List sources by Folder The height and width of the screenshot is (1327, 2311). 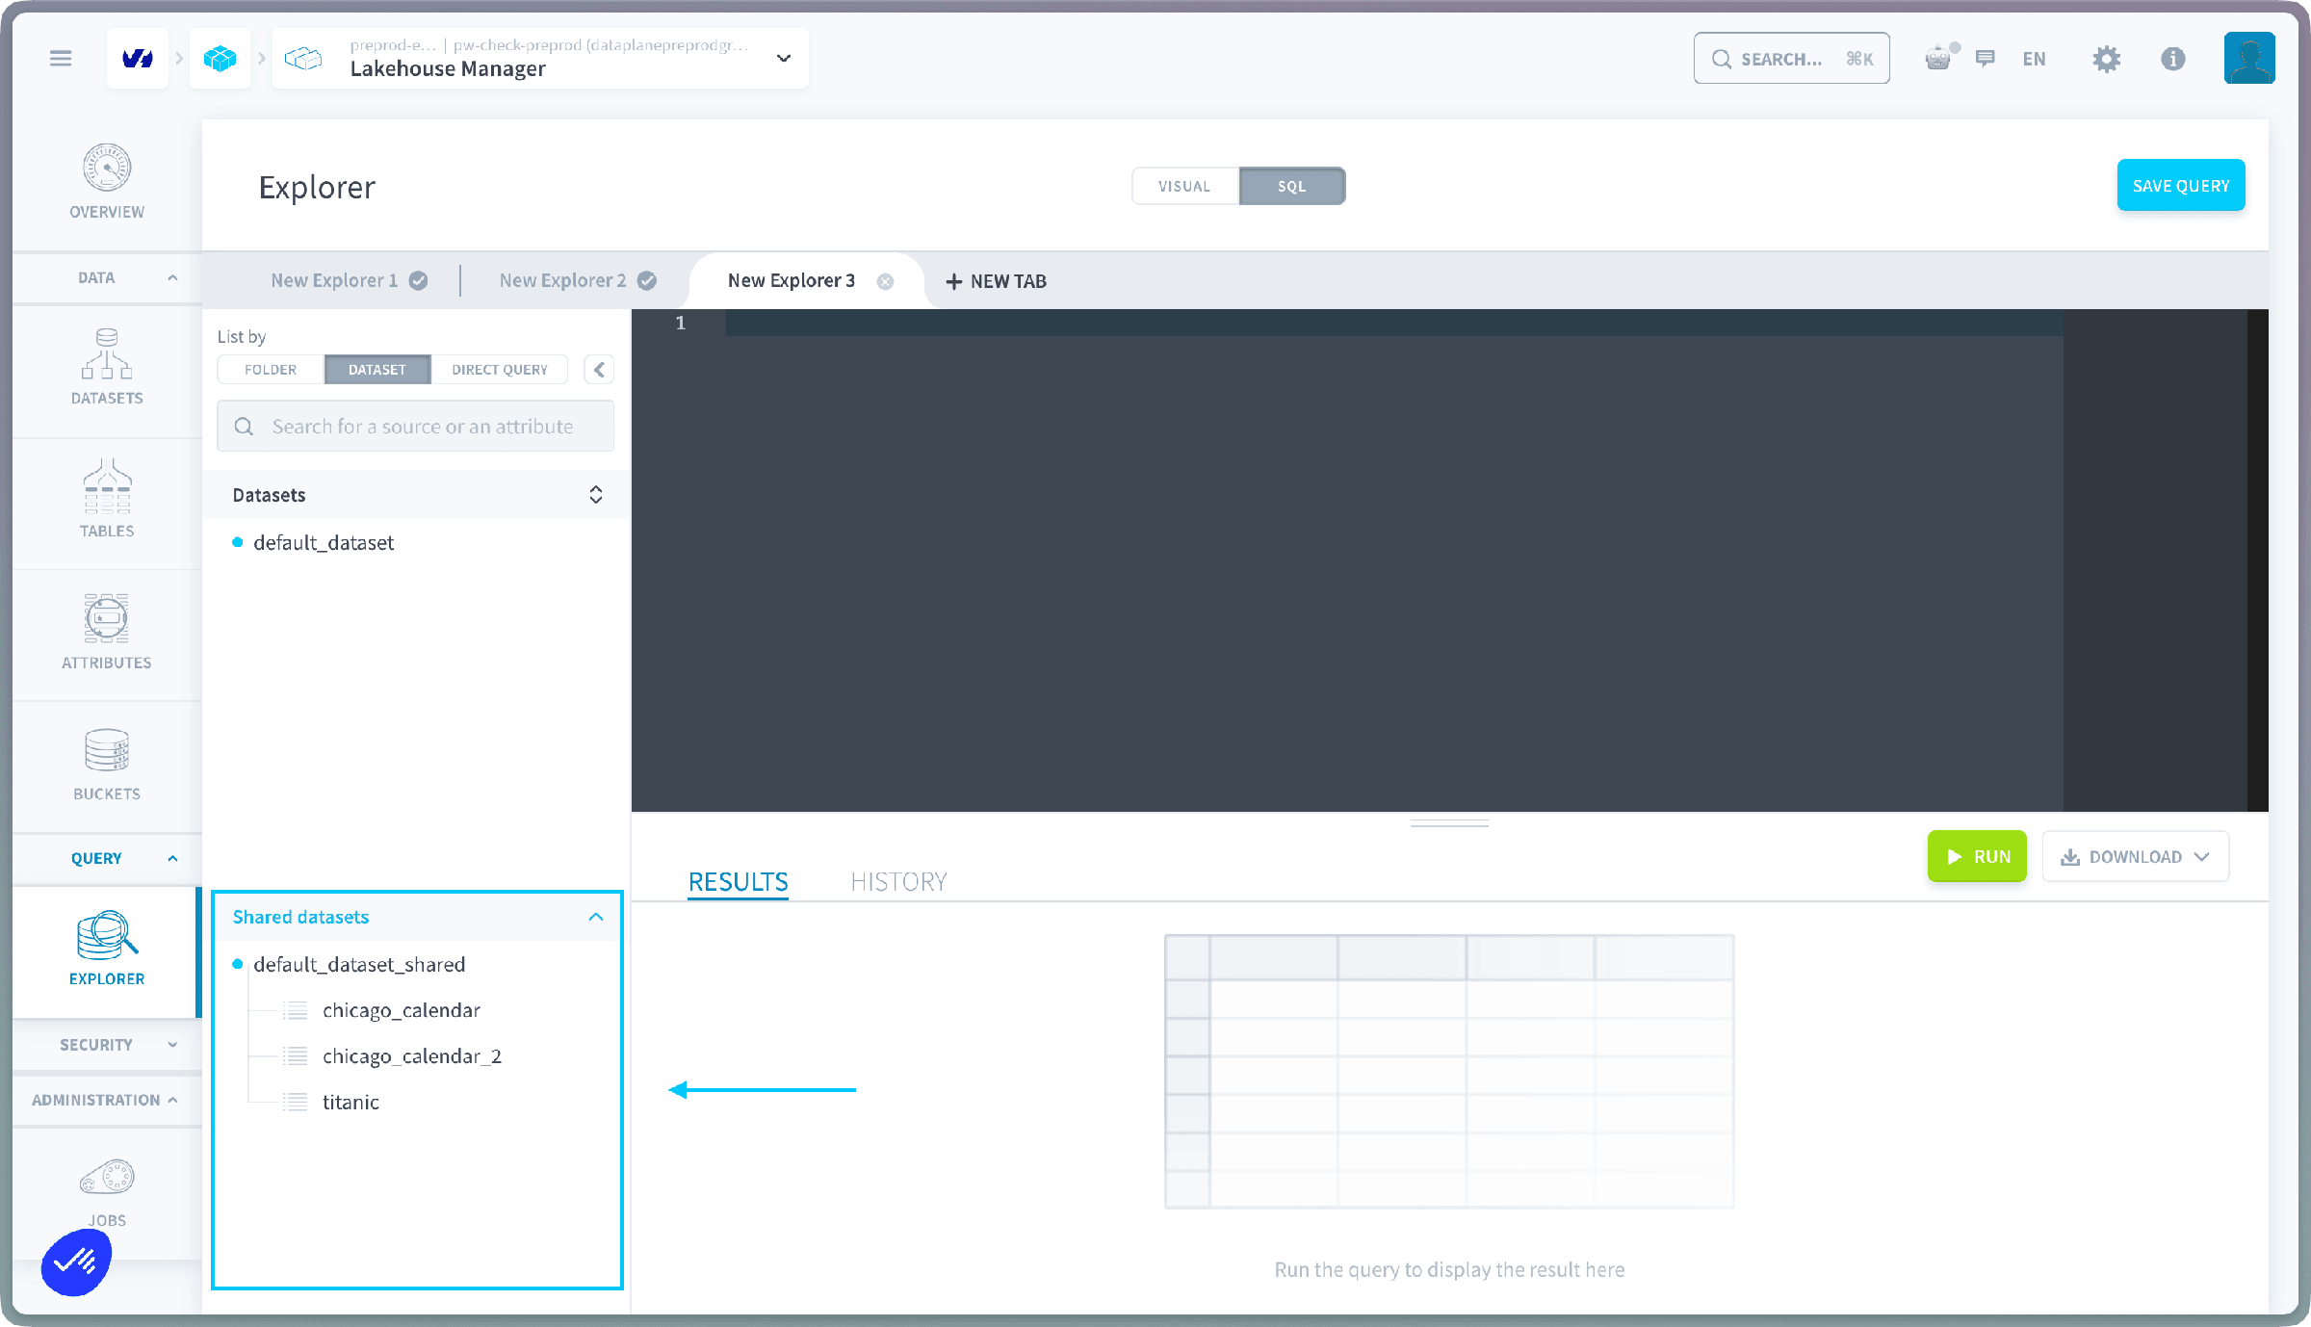click(271, 370)
